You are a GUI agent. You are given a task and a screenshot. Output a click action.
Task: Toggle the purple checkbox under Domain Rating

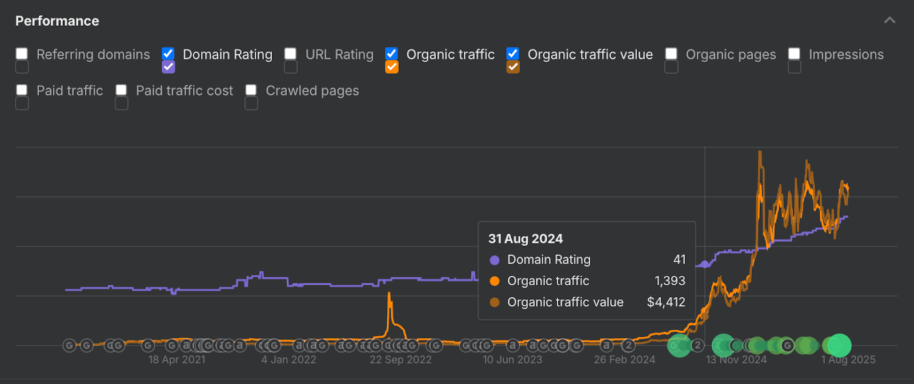click(x=168, y=67)
